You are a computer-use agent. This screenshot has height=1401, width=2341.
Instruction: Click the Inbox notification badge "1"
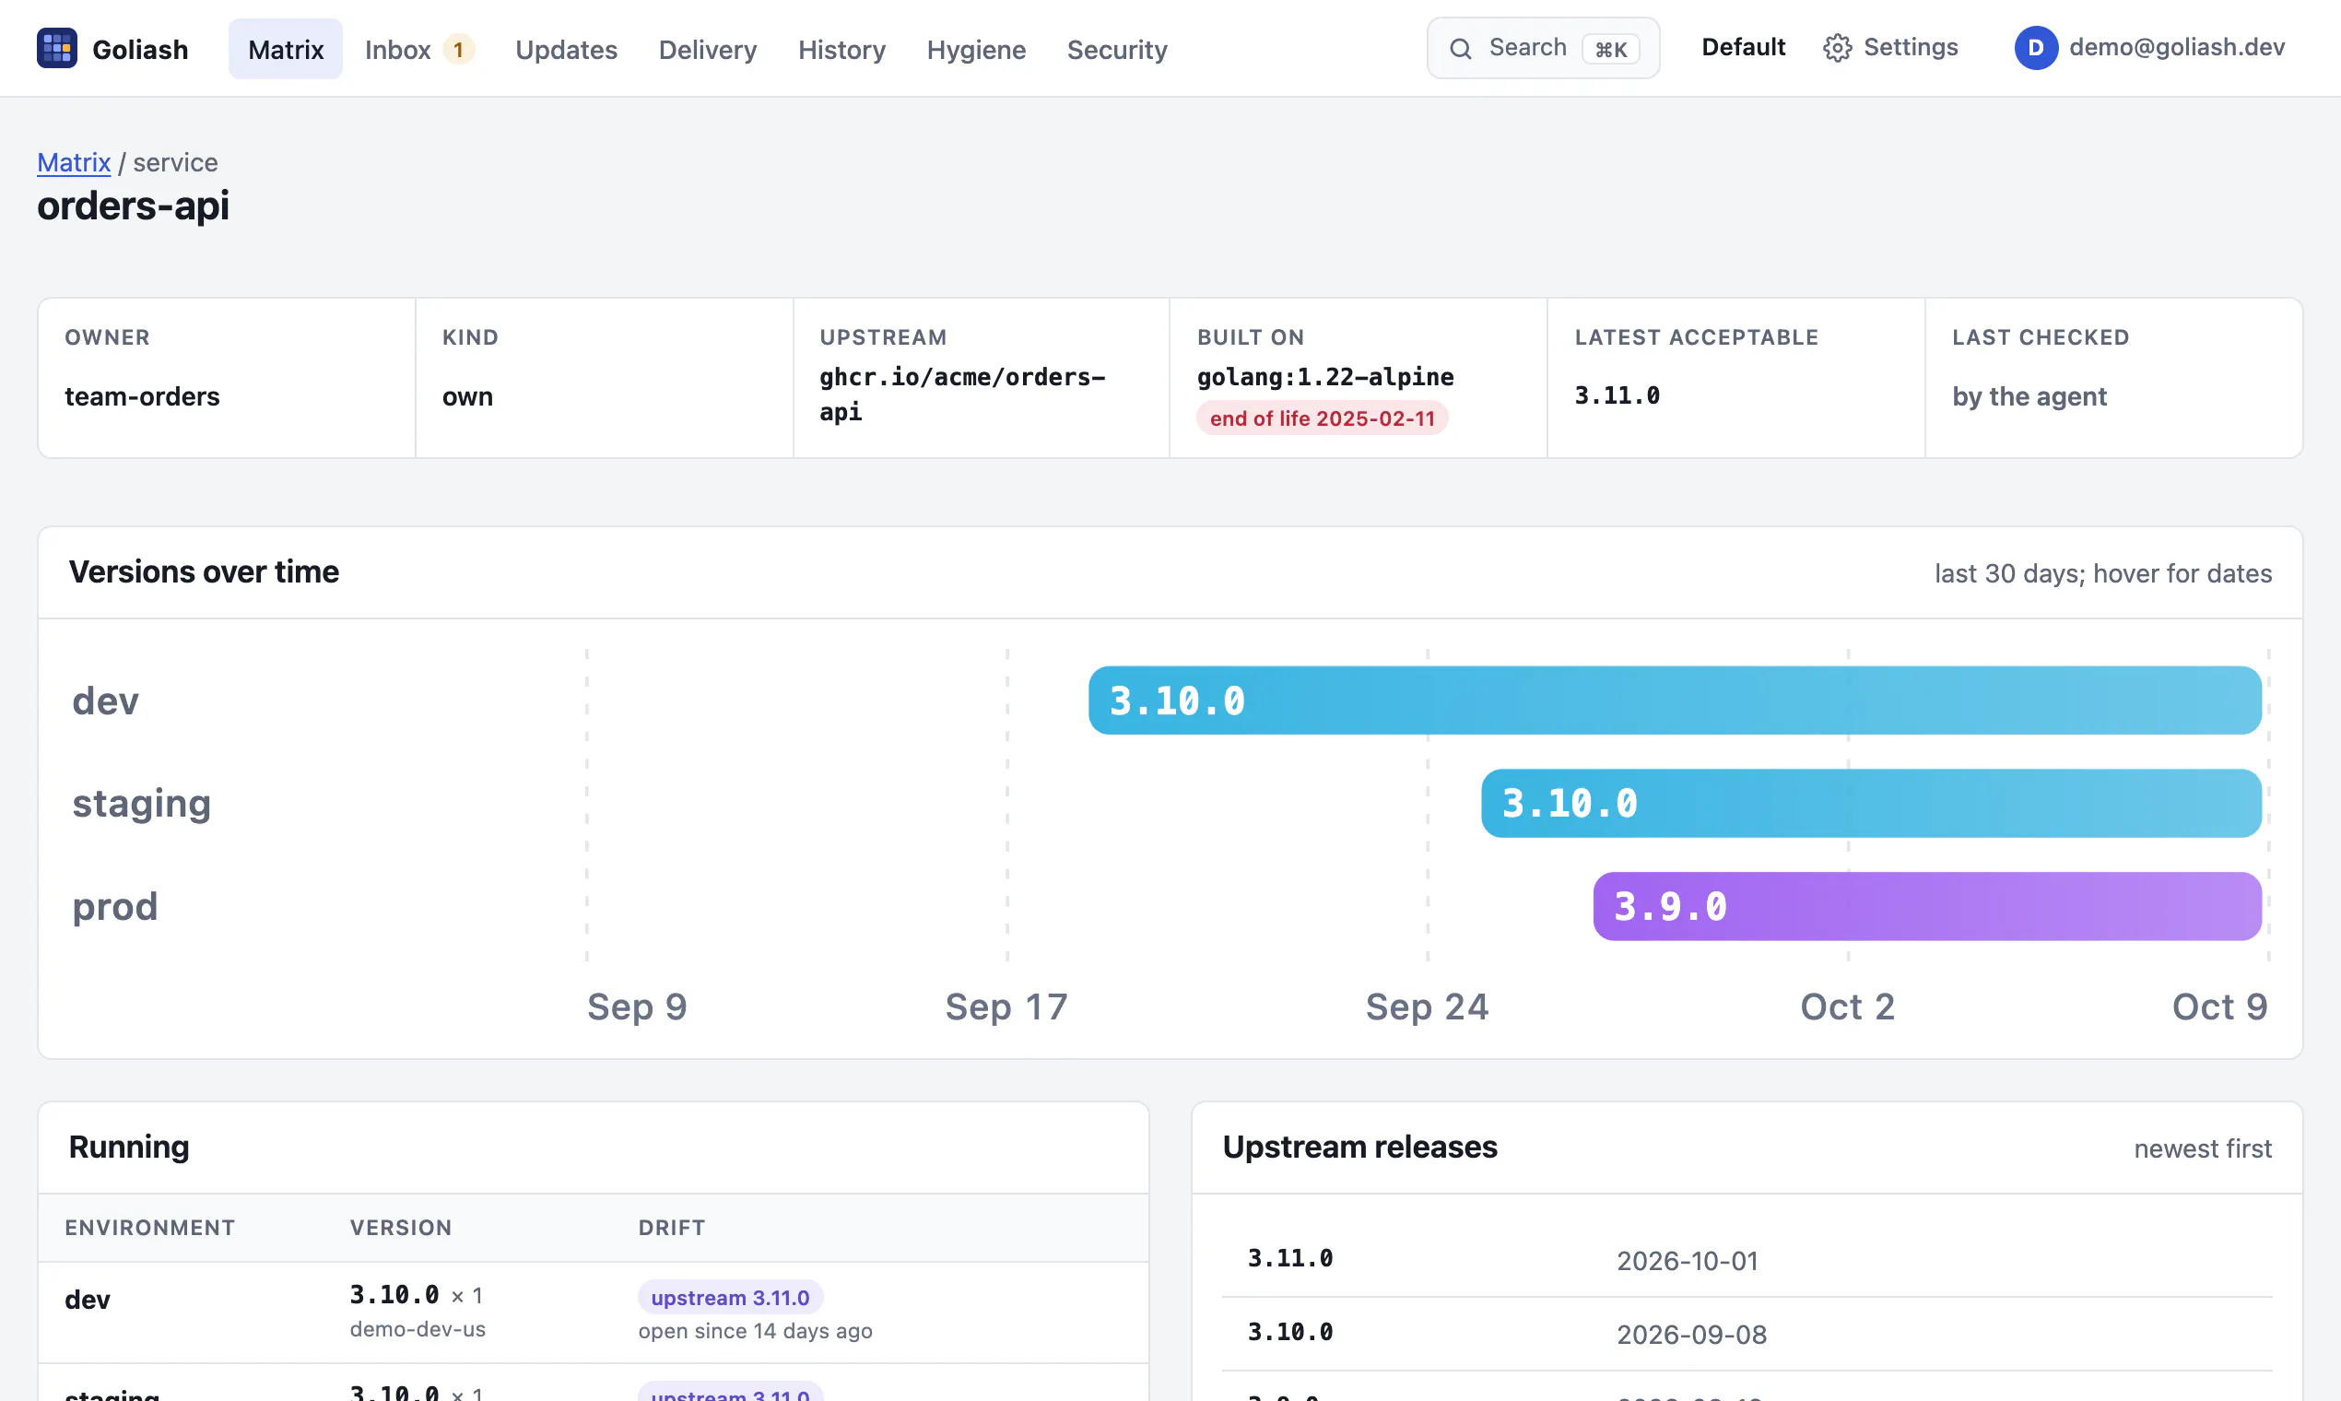pyautogui.click(x=459, y=49)
